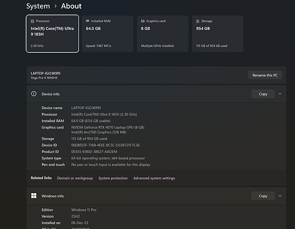Click the Windows logo icon
This screenshot has width=295, height=229.
point(34,196)
